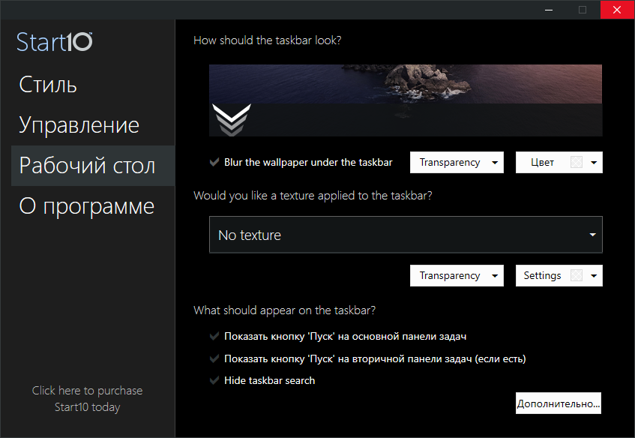Minimize the Start10 window
This screenshot has height=438, width=635.
(x=549, y=10)
